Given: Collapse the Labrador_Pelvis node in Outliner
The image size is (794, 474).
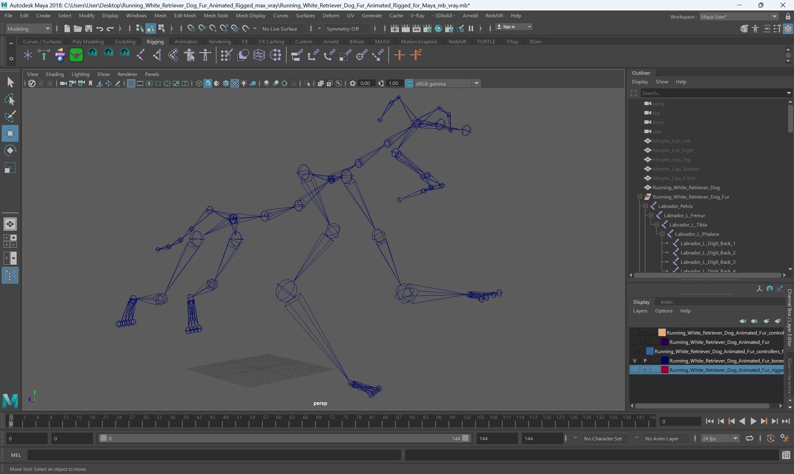Looking at the screenshot, I should [x=645, y=206].
